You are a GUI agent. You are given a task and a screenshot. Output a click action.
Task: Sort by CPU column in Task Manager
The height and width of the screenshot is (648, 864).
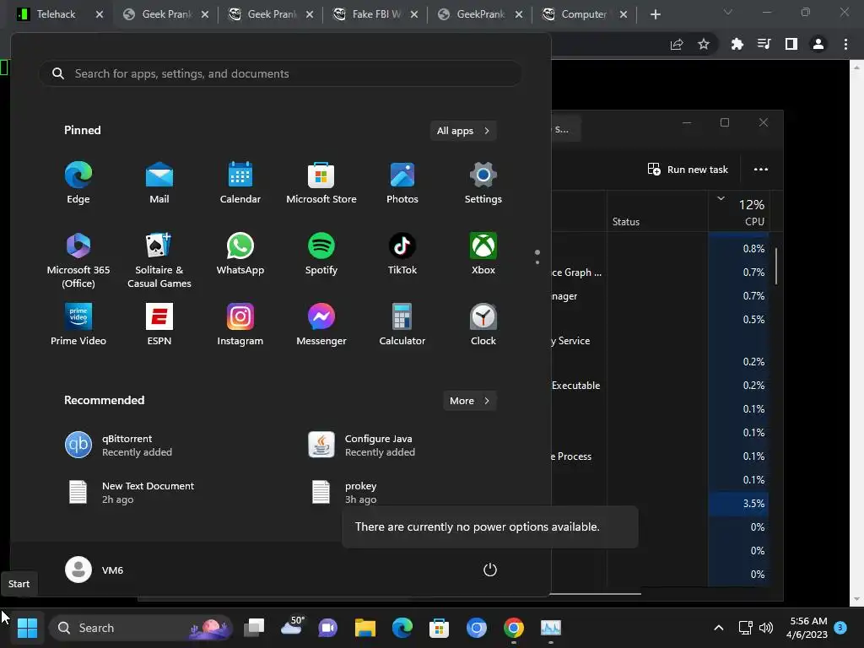click(x=740, y=212)
